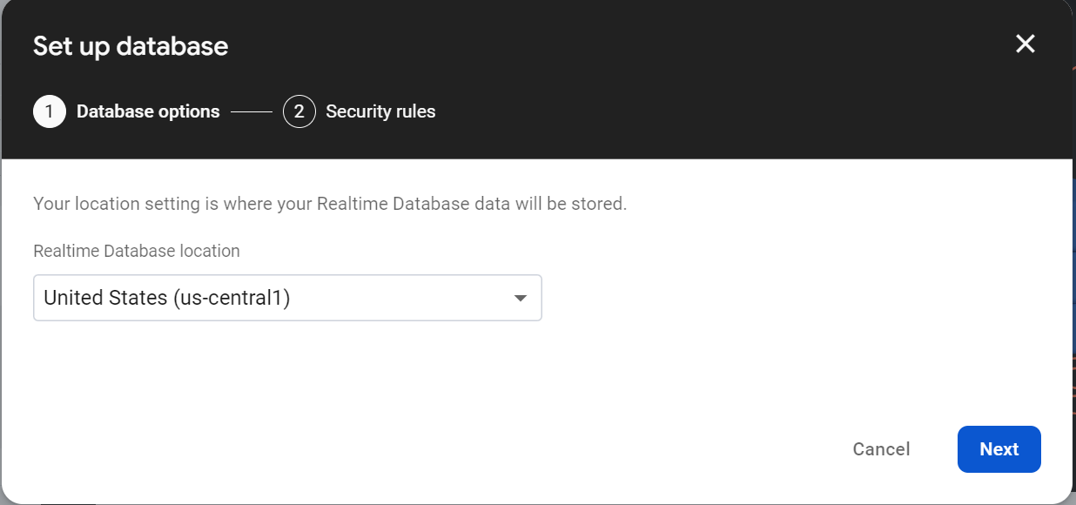Click the United States (us-central1) selected value
The height and width of the screenshot is (505, 1076).
[x=166, y=298]
